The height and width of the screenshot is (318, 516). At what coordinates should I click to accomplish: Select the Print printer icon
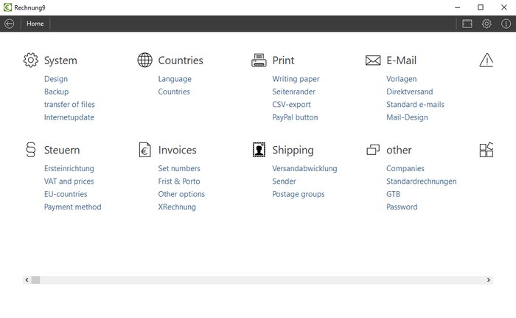259,60
